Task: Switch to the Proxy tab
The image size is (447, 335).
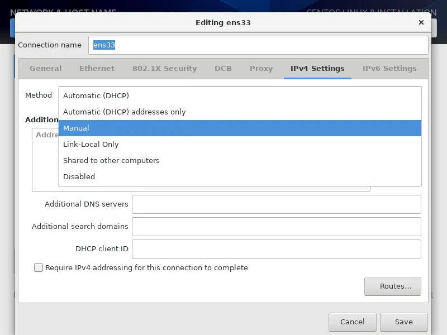Action: click(x=261, y=68)
